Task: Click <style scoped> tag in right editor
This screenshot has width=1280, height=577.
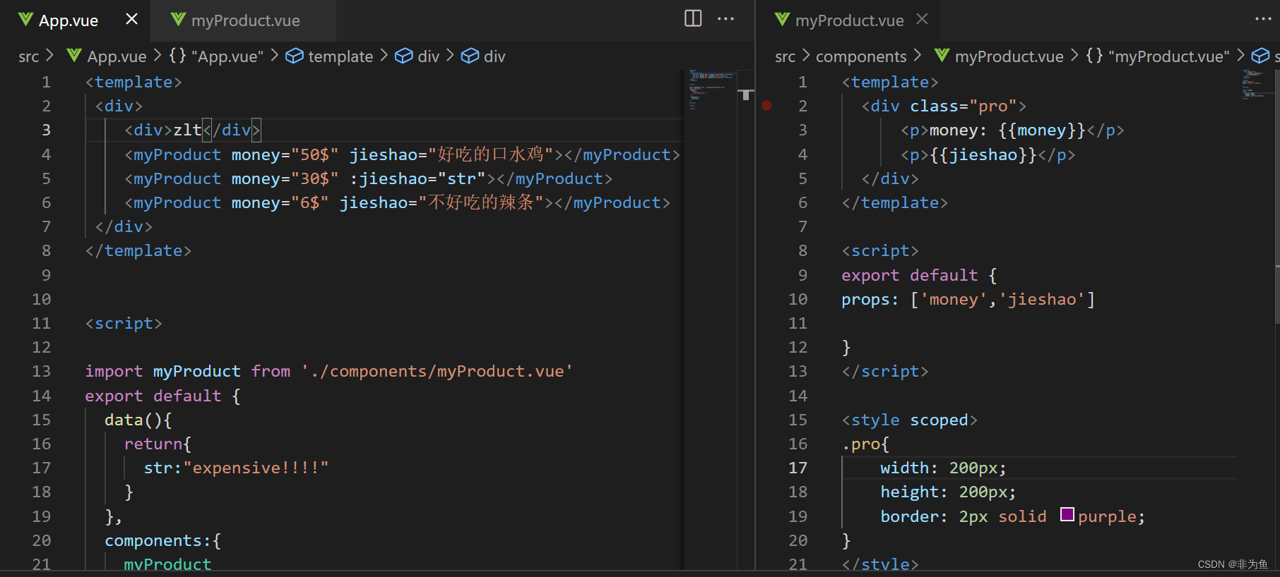Action: (x=909, y=420)
